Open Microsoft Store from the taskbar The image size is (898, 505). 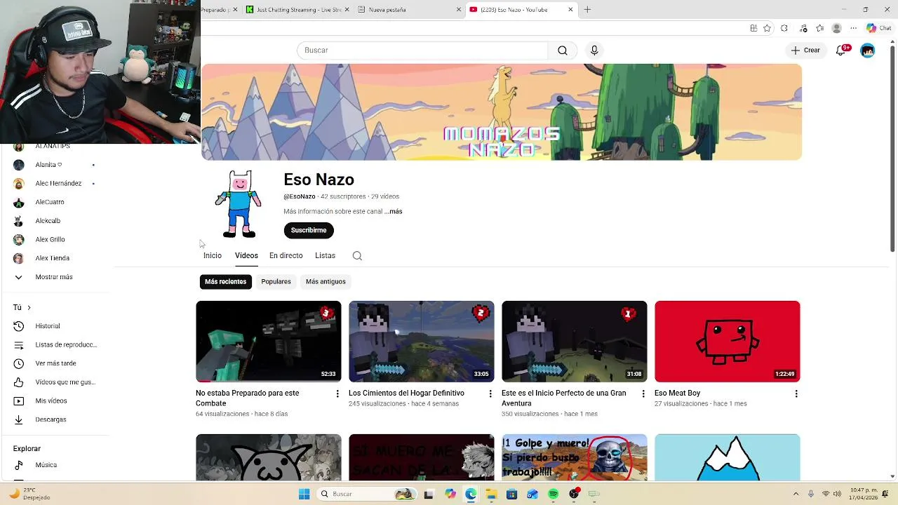tap(511, 494)
